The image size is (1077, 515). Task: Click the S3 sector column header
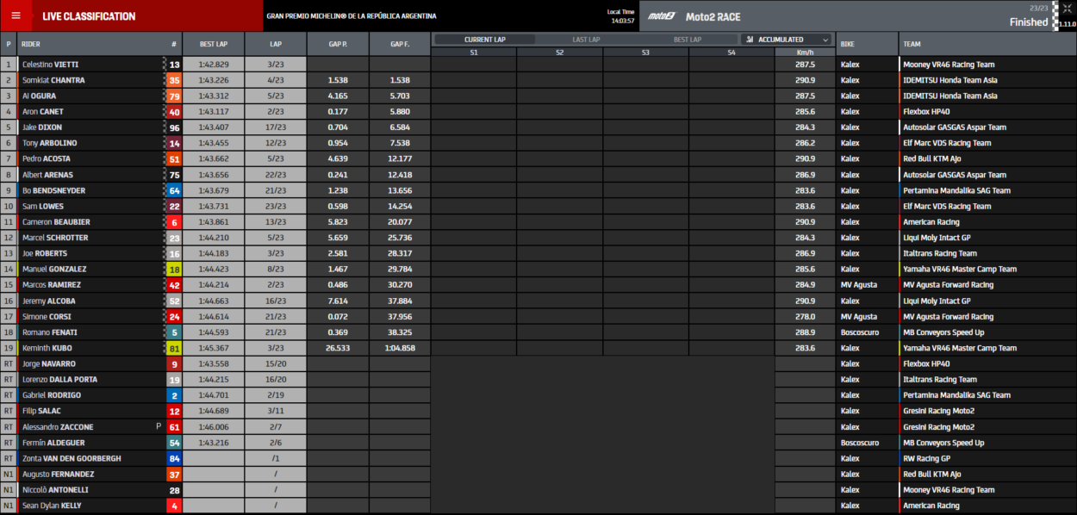coord(645,53)
